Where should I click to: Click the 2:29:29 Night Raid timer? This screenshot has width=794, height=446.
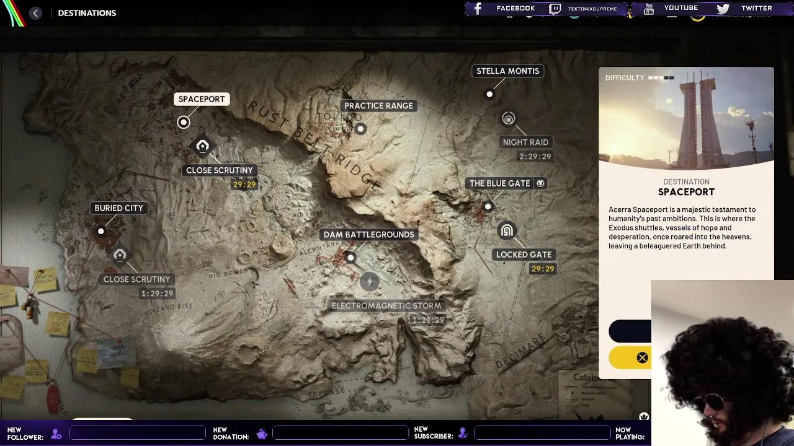(x=535, y=157)
